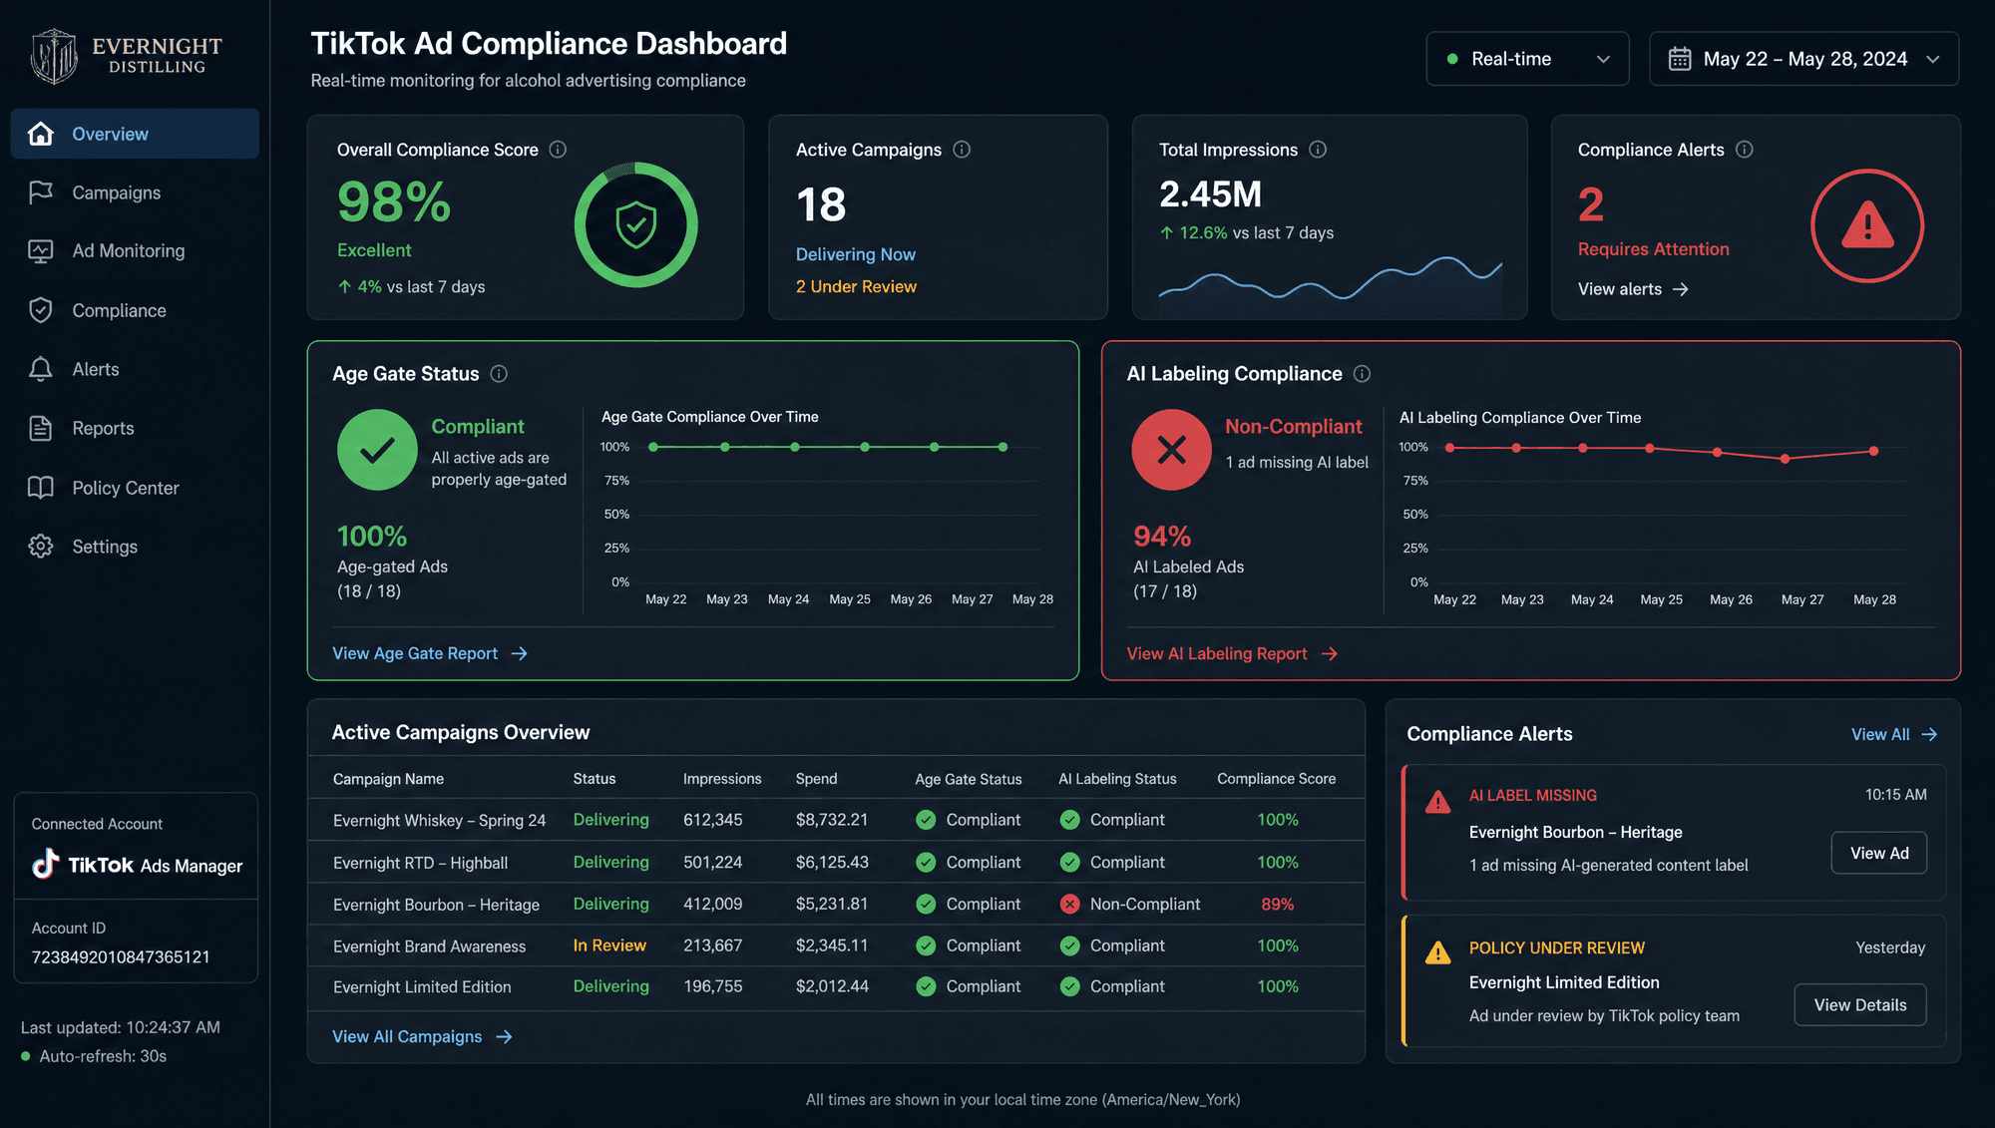Click info icon next to Age Gate Status
1995x1128 pixels.
point(500,374)
